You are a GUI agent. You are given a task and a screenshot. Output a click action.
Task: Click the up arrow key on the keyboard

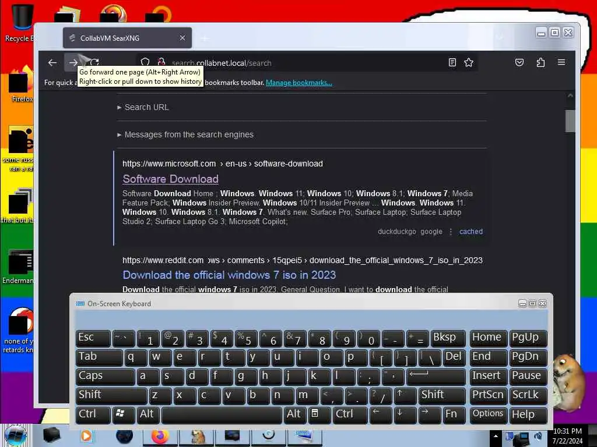coord(405,395)
